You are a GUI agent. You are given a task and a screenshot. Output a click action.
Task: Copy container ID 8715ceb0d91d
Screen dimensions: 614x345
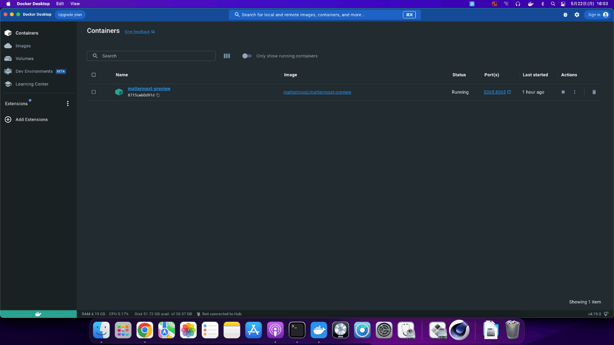(158, 95)
